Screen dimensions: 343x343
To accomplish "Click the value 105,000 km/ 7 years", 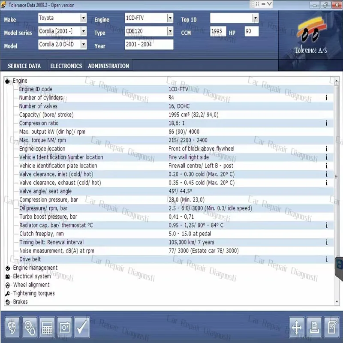I will [x=191, y=242].
